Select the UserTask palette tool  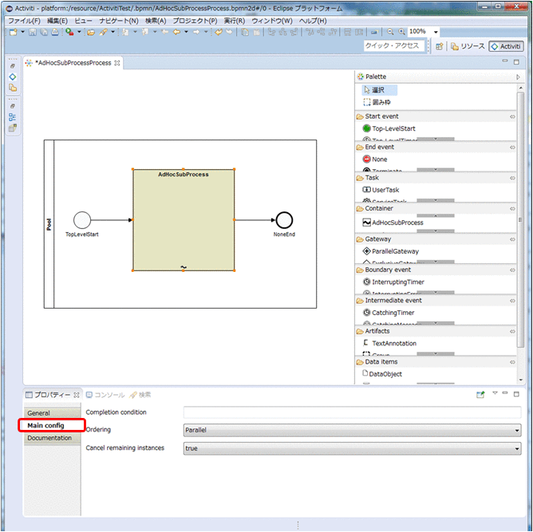(x=385, y=190)
